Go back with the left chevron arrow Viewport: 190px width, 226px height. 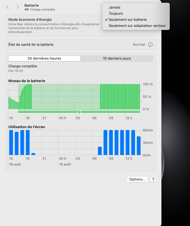click(8, 7)
